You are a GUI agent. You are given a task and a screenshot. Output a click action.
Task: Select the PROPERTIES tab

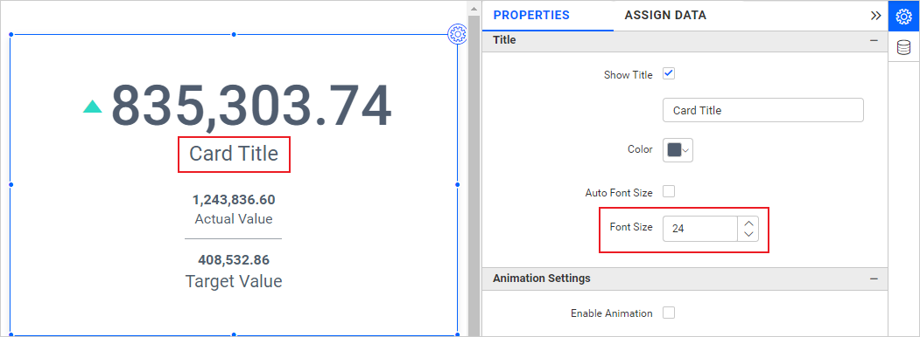pyautogui.click(x=531, y=16)
